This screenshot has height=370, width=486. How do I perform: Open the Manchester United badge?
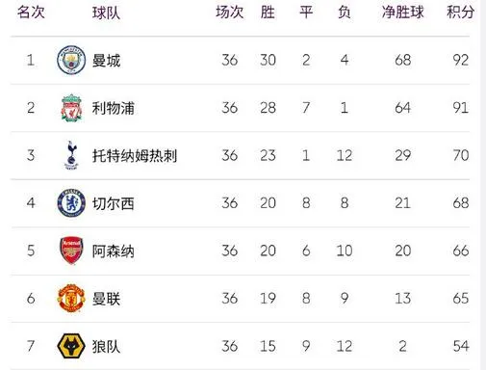click(x=71, y=298)
